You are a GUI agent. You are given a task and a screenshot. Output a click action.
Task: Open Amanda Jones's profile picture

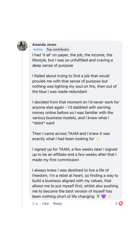22,46
